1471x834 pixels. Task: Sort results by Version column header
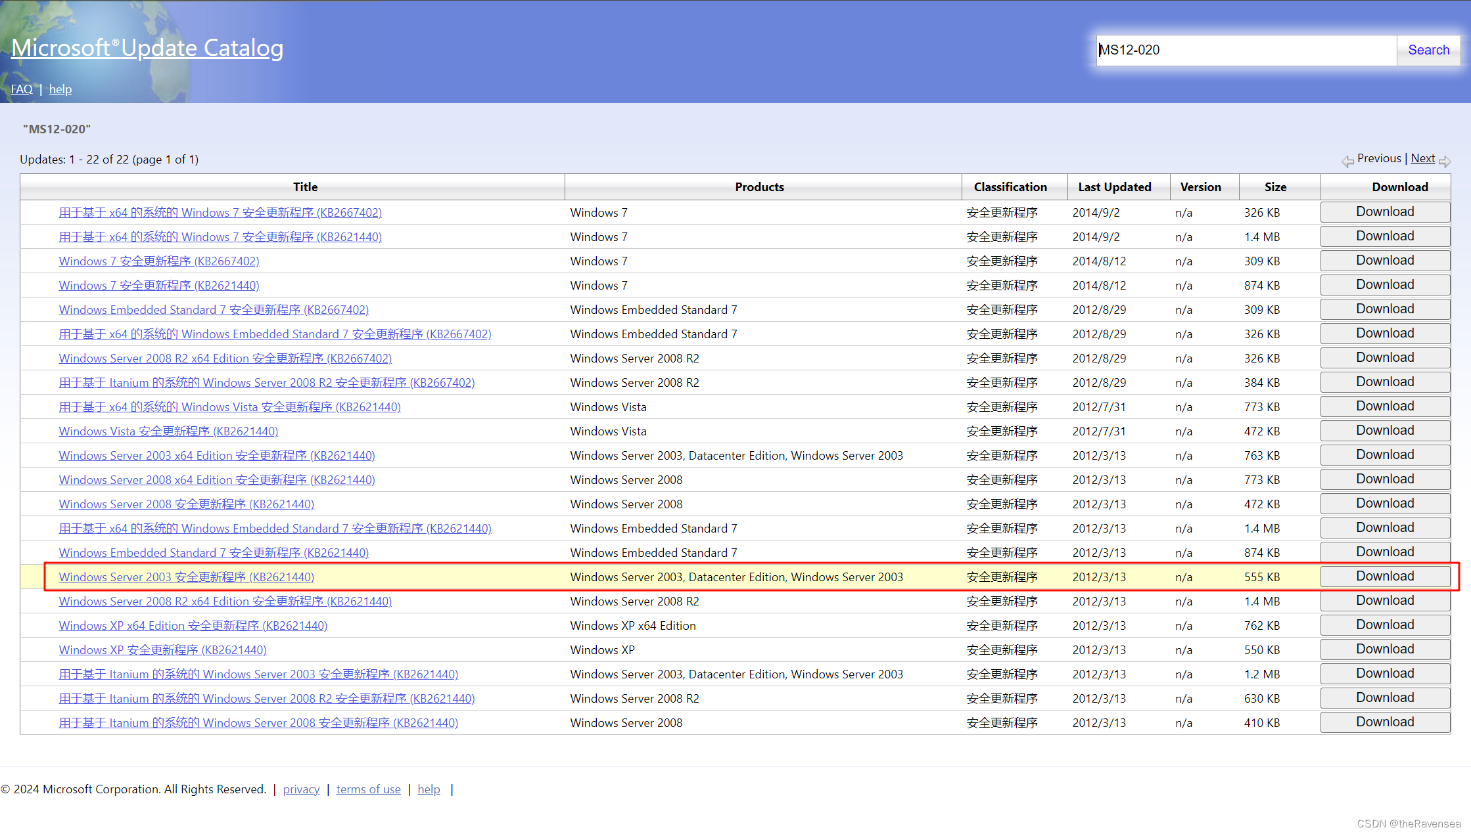point(1204,186)
